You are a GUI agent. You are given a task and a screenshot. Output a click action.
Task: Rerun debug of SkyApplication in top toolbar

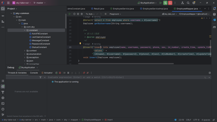(165, 3)
